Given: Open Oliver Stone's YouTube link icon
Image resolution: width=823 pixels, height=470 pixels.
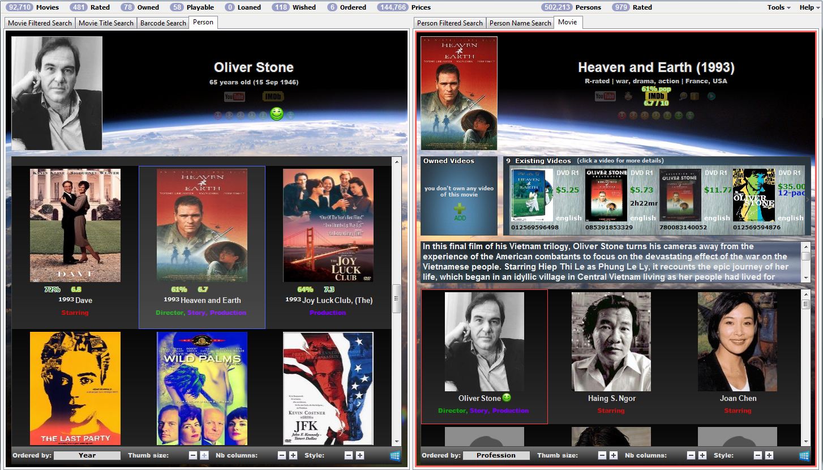Looking at the screenshot, I should point(234,97).
